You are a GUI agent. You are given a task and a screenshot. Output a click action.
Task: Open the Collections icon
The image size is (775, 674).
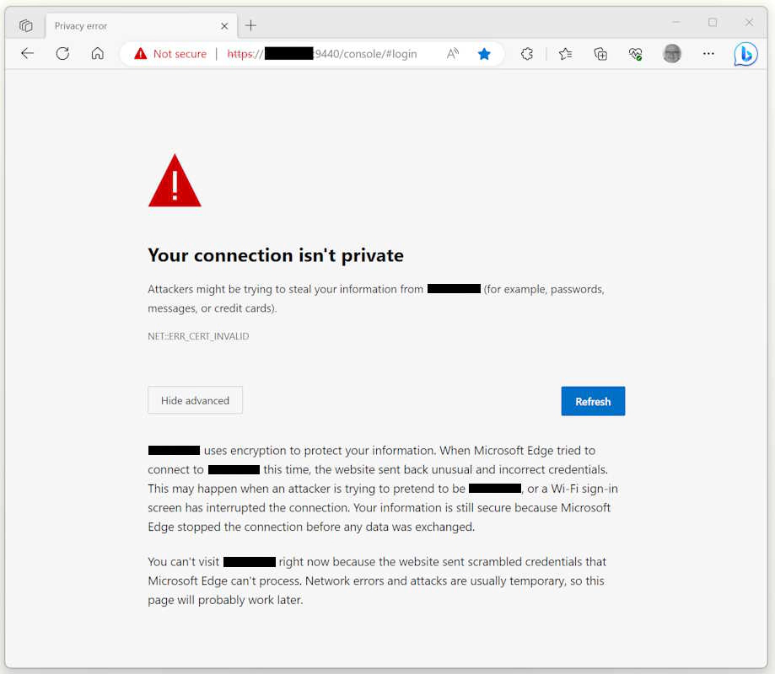click(x=600, y=54)
